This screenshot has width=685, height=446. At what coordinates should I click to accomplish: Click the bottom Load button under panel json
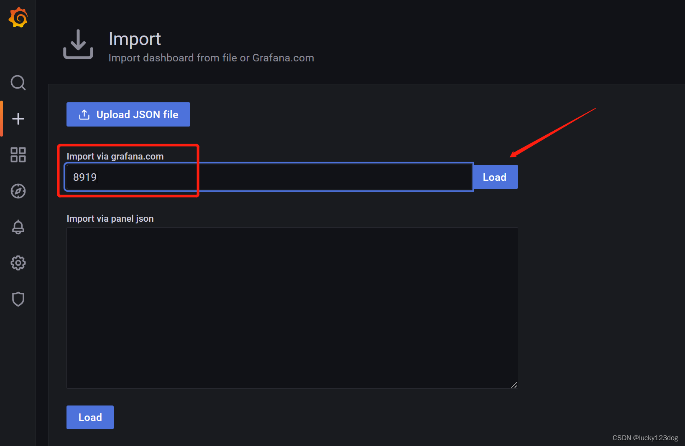tap(90, 417)
